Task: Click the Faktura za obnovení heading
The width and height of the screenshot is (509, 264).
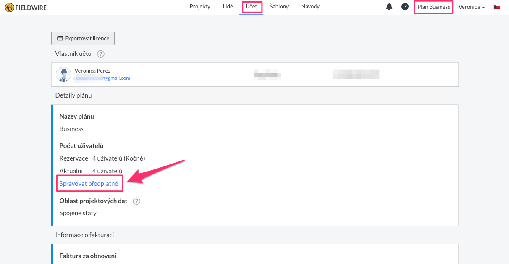Action: pos(88,256)
